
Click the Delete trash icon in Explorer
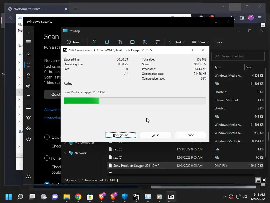click(158, 42)
